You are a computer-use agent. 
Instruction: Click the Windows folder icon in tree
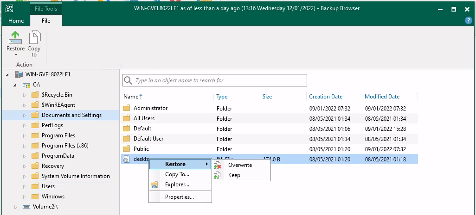click(x=35, y=197)
